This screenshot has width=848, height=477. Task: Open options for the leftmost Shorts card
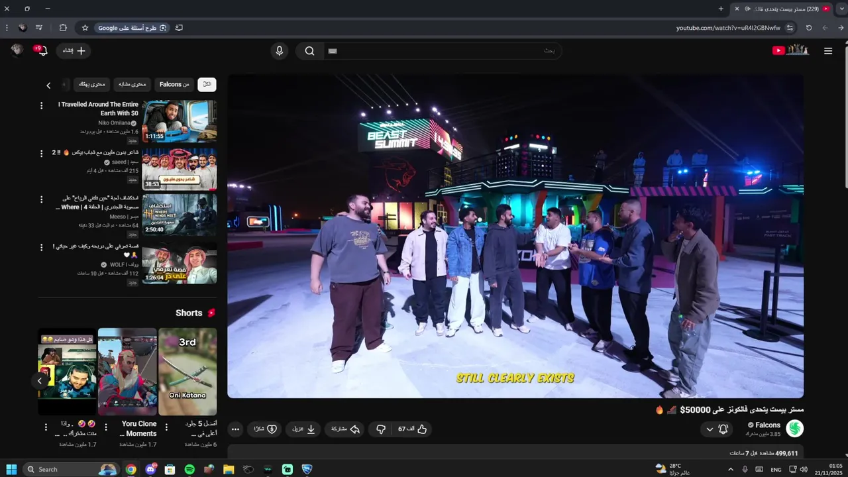point(45,427)
